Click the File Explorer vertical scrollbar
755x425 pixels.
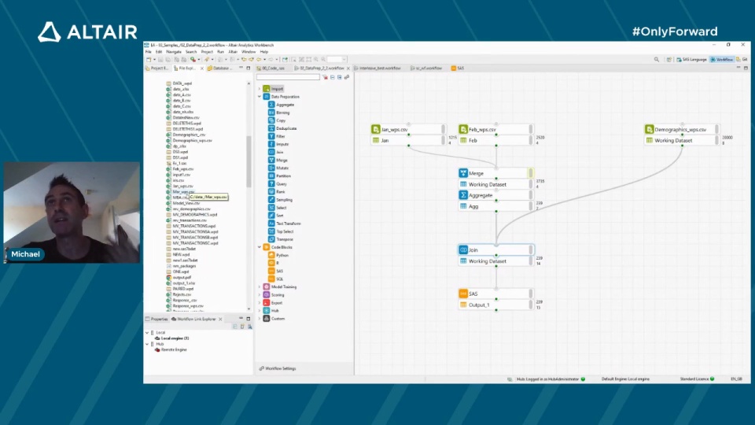(x=249, y=162)
